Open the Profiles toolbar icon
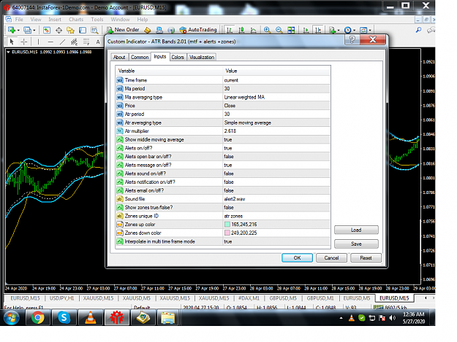This screenshot has height=342, width=457. 27,30
